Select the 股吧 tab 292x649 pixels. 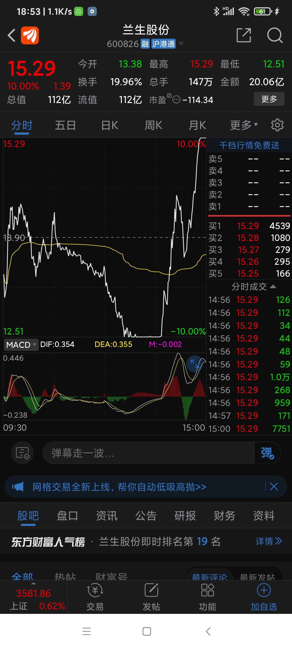pos(28,516)
